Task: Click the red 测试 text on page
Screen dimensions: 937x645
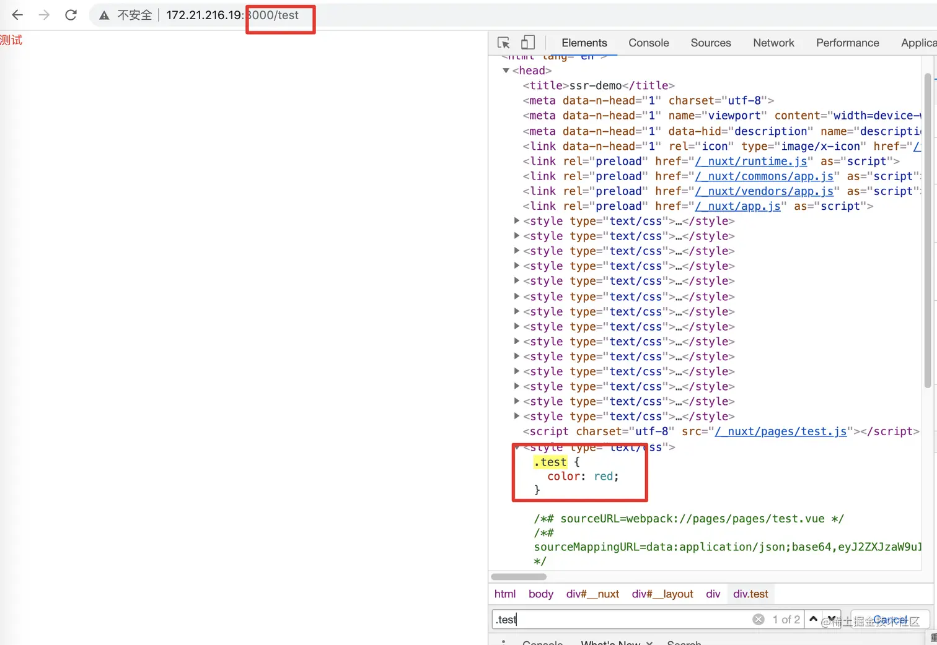Action: [x=11, y=40]
